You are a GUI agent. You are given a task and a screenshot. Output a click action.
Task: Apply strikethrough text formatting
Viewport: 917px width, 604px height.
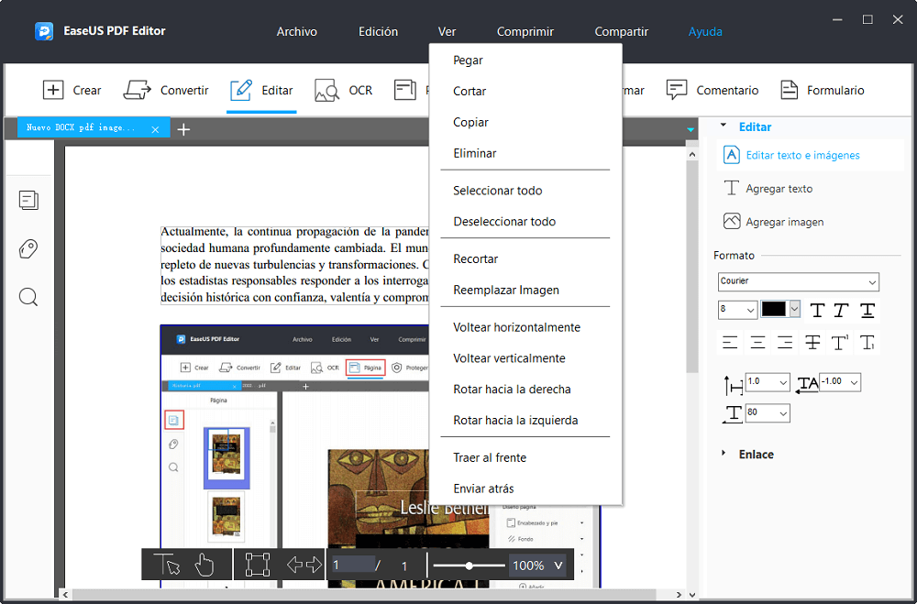[812, 343]
